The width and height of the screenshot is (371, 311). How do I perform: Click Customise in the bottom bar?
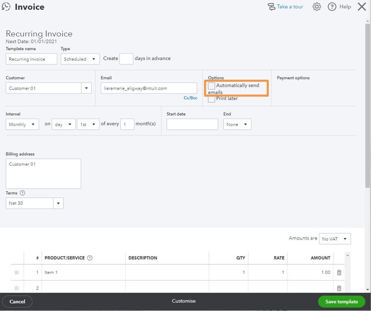click(x=183, y=301)
